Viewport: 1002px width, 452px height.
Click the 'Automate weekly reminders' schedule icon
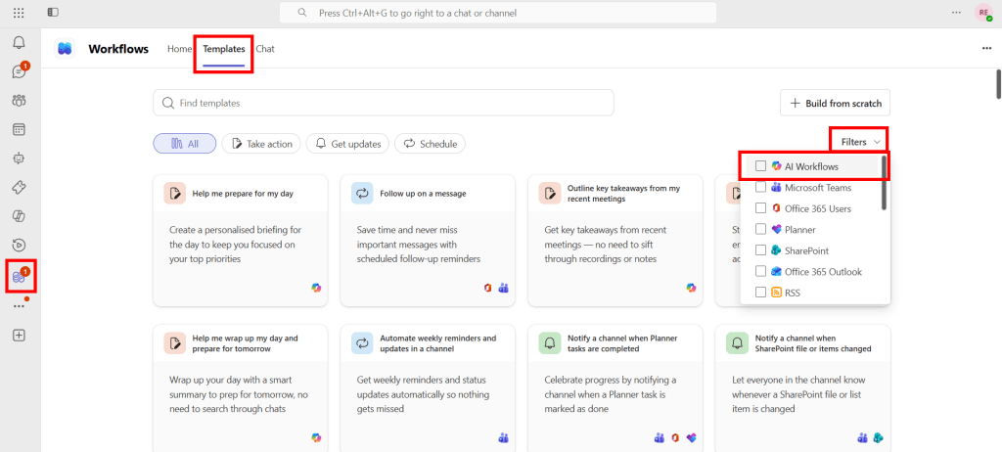362,342
